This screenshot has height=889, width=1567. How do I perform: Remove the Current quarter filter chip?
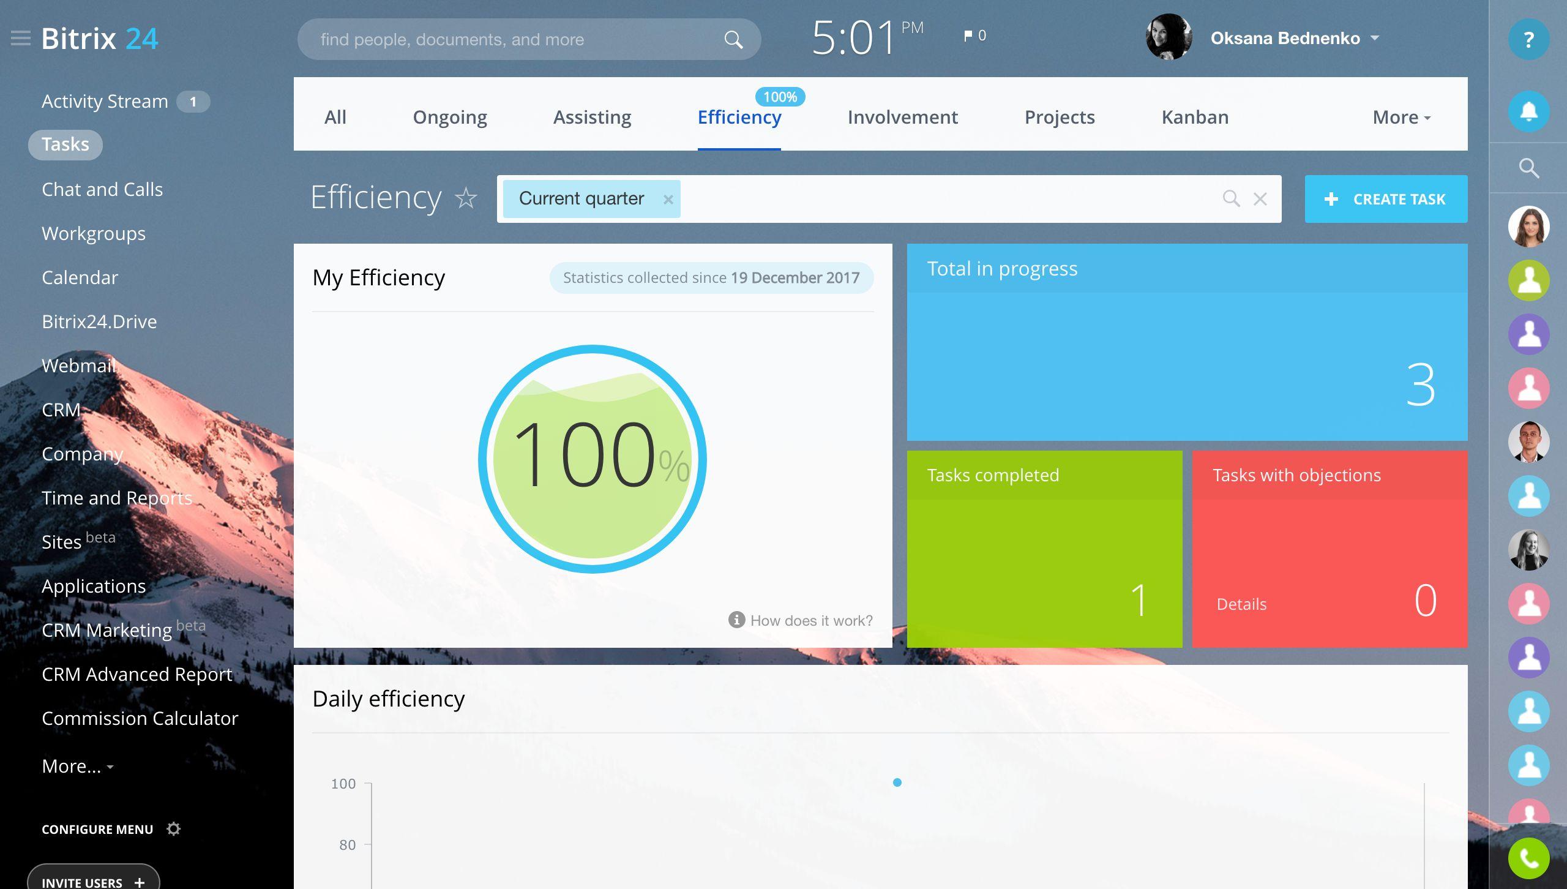668,200
